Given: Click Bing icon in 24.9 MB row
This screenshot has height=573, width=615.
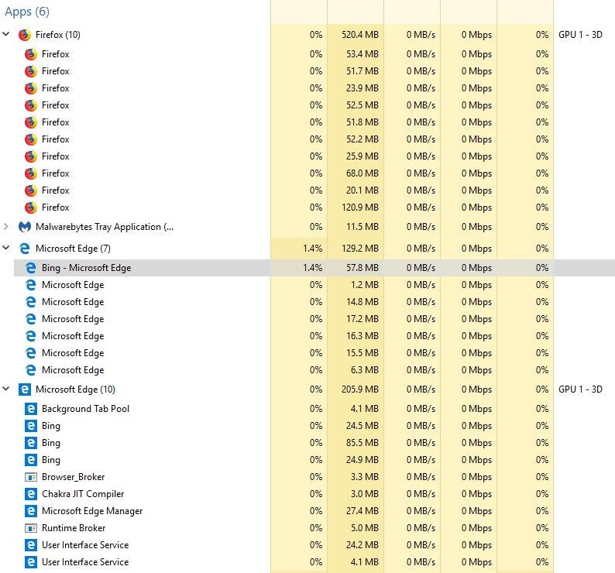Looking at the screenshot, I should click(30, 460).
